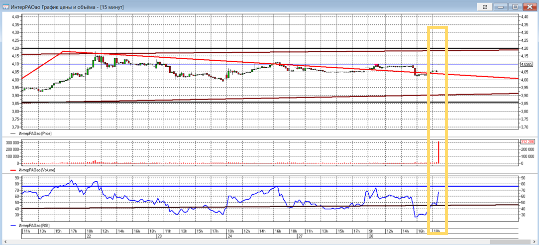Select the ИнтерРАОао [Price] legend label
The height and width of the screenshot is (245, 539).
[35, 133]
